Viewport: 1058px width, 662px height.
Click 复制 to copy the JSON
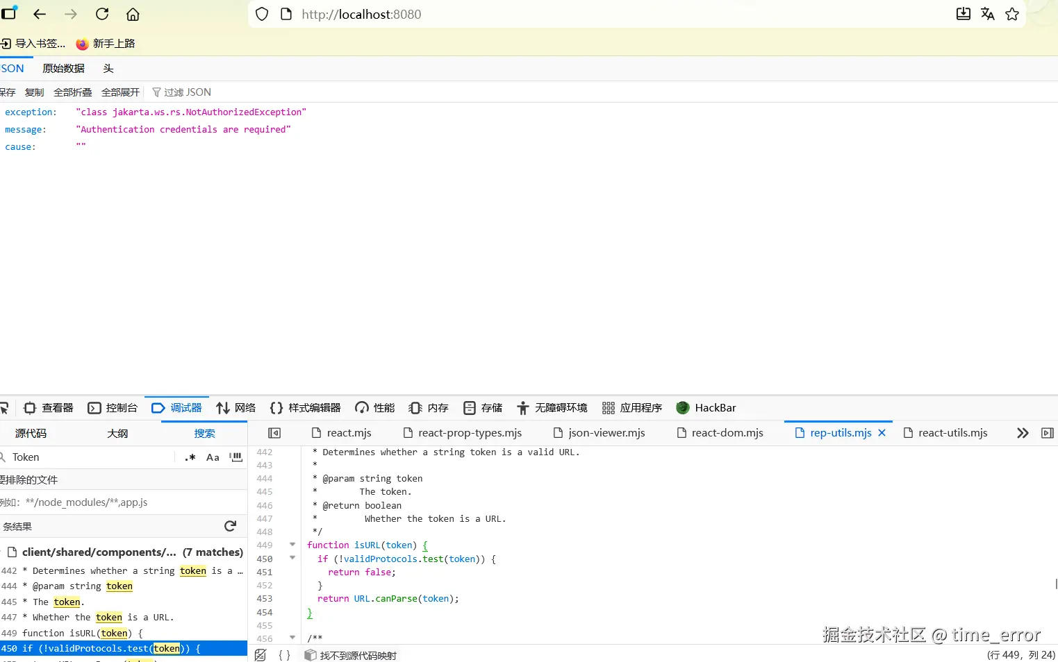[34, 92]
